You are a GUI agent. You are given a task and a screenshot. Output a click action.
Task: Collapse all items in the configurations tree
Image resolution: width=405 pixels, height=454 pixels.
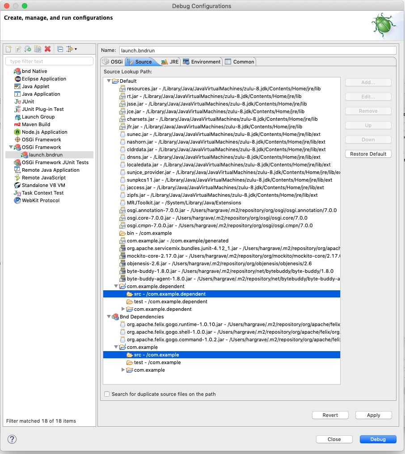[x=59, y=49]
